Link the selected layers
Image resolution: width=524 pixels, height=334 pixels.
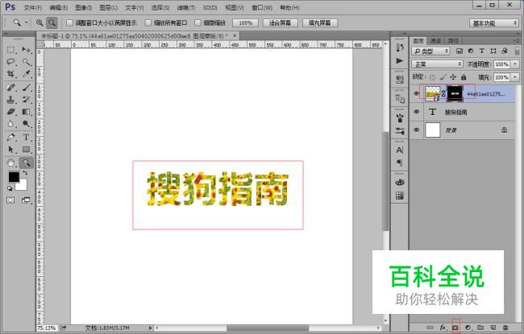tap(430, 328)
